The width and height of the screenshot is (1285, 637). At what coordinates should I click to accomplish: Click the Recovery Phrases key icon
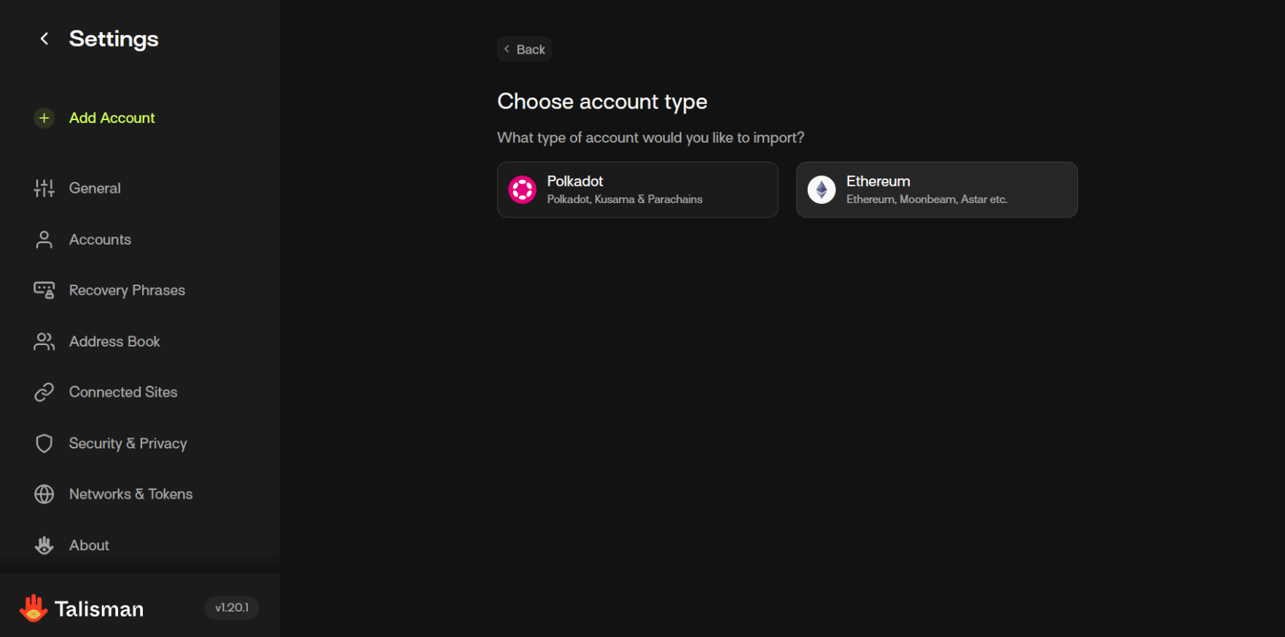click(x=44, y=290)
